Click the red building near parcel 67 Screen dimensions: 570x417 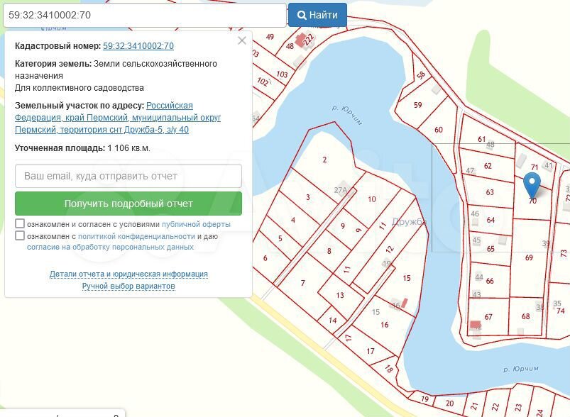(x=474, y=325)
